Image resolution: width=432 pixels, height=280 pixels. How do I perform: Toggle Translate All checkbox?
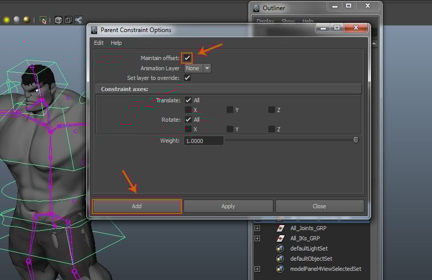click(x=188, y=100)
